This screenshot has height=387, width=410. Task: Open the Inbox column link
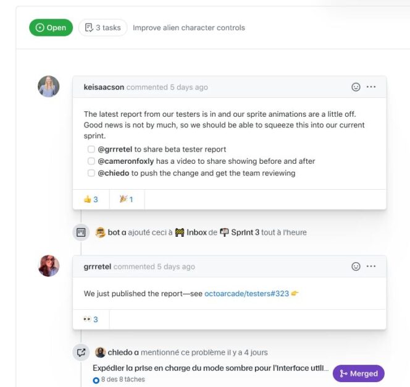tap(196, 232)
